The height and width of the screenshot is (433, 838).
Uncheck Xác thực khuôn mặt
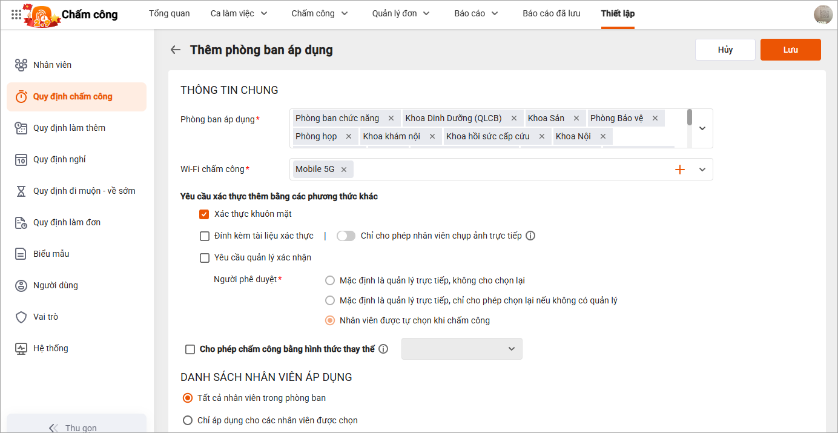(x=204, y=214)
